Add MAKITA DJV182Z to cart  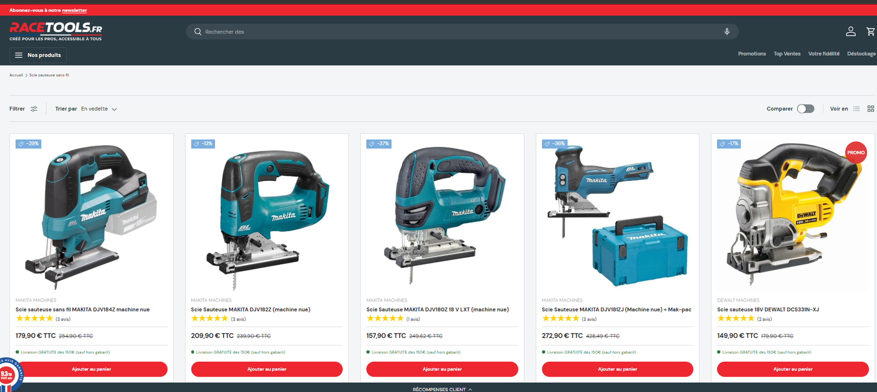[x=267, y=369]
